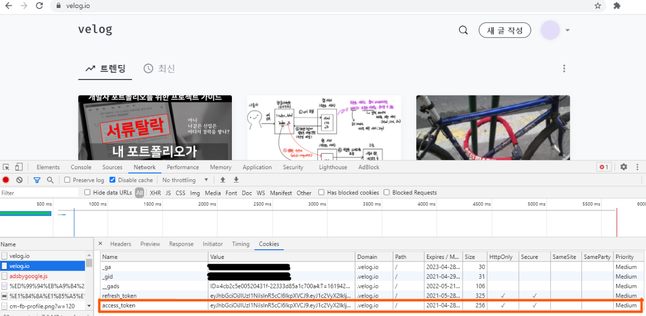Check the Has blocked cookies option

321,192
